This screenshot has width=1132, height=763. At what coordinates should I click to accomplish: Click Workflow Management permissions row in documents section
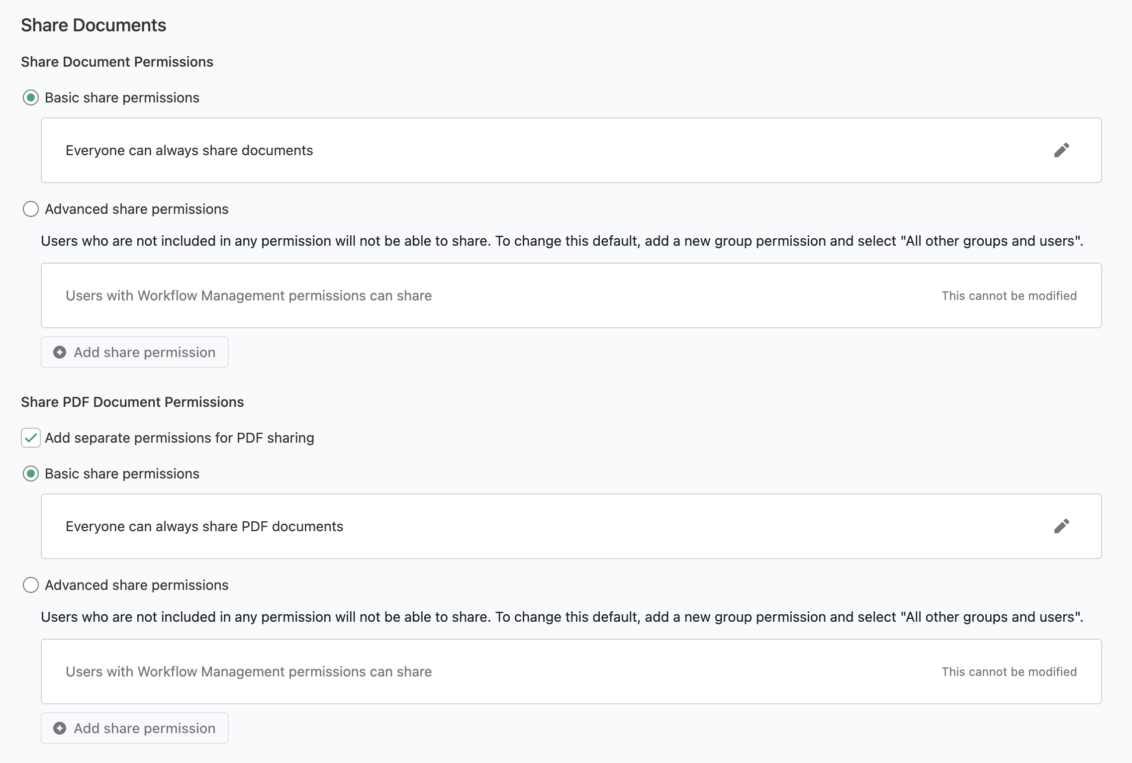point(571,295)
